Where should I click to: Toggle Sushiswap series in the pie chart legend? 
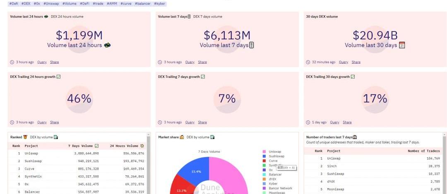[276, 156]
